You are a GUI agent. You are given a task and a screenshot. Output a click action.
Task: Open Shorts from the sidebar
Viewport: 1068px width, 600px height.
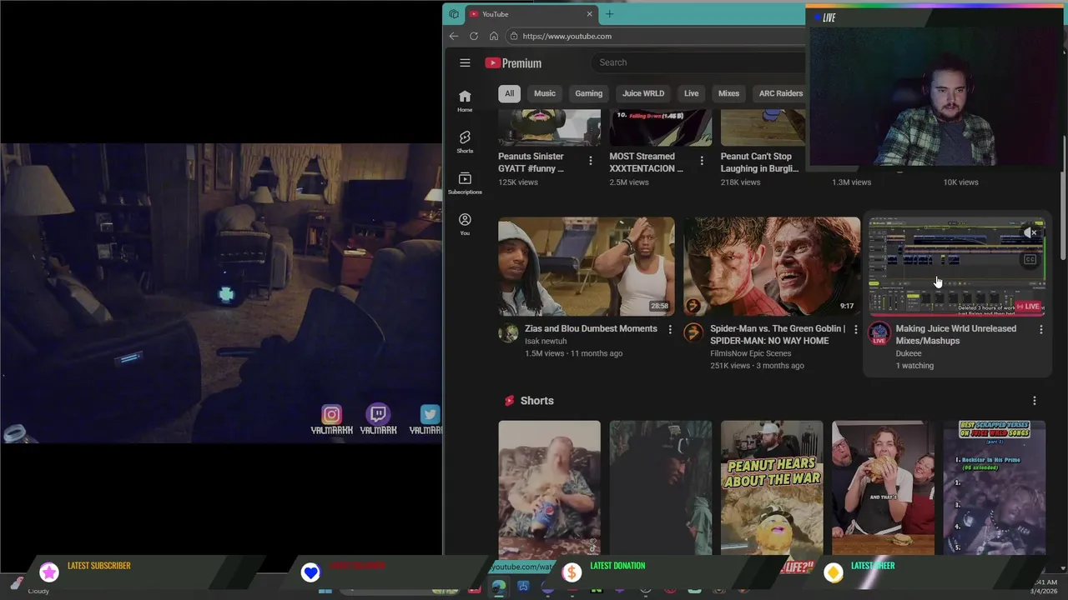click(x=465, y=142)
